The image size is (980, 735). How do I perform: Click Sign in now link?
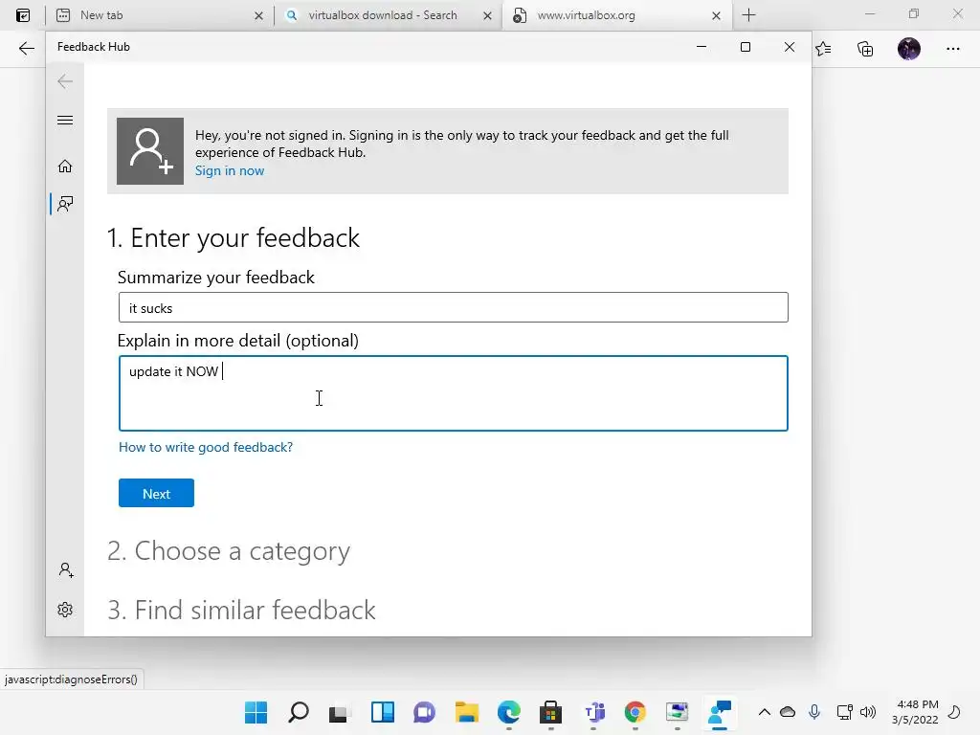tap(230, 170)
